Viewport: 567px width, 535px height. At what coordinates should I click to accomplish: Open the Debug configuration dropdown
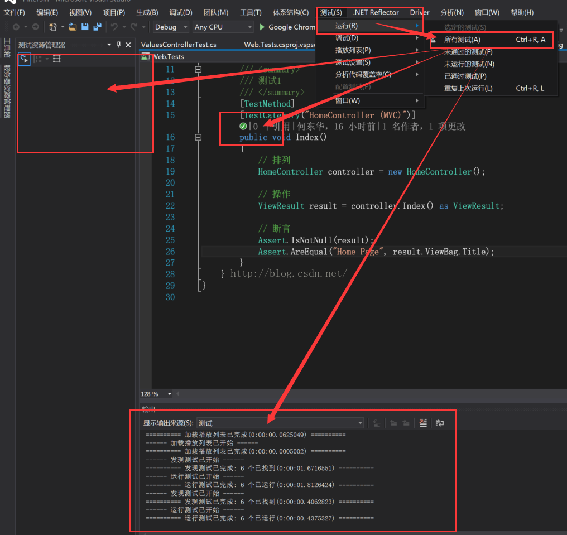tap(171, 27)
